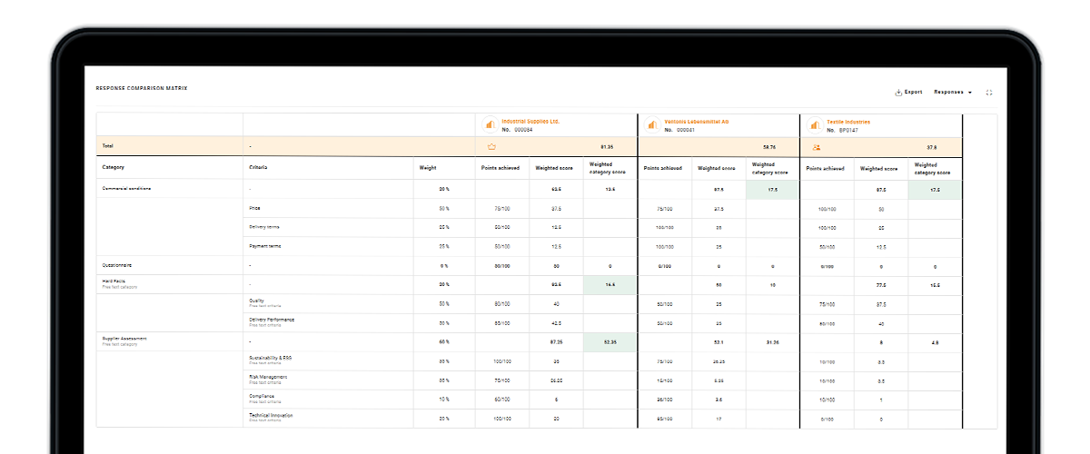The image size is (1090, 454).
Task: Open the Textile Industries supplier link
Action: tap(848, 121)
